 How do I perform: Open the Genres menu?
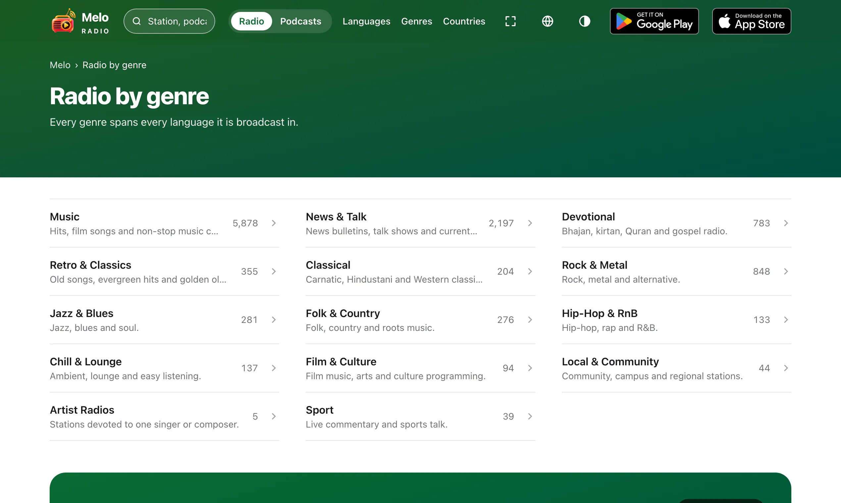coord(417,22)
